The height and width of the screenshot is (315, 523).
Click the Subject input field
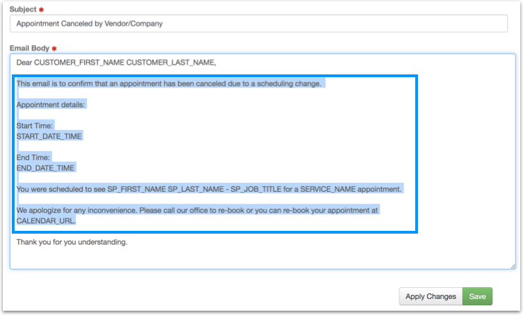pyautogui.click(x=258, y=23)
